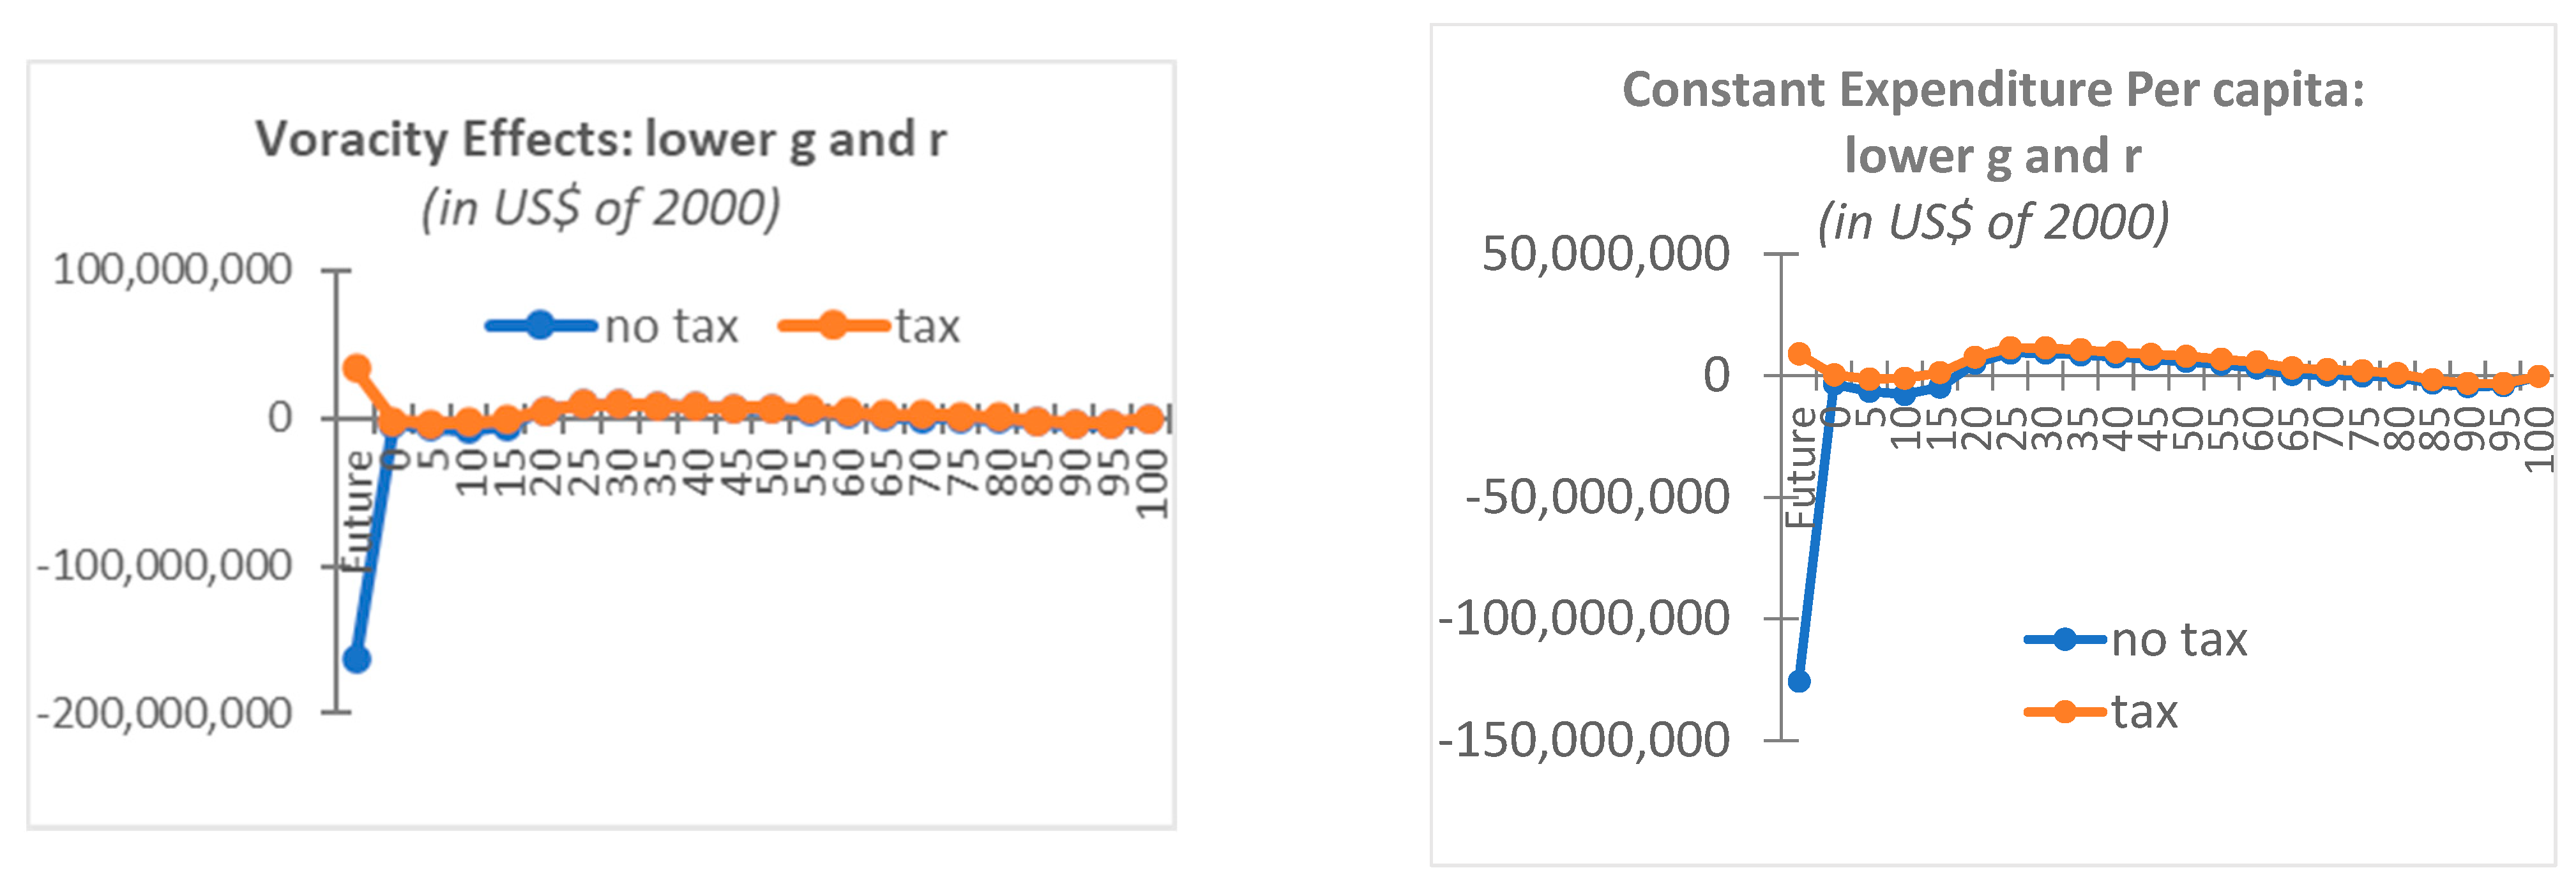Screen dimensions: 2576x891
Task: Select the orange 'tax' legend marker in Voracity chart
Action: coord(832,325)
